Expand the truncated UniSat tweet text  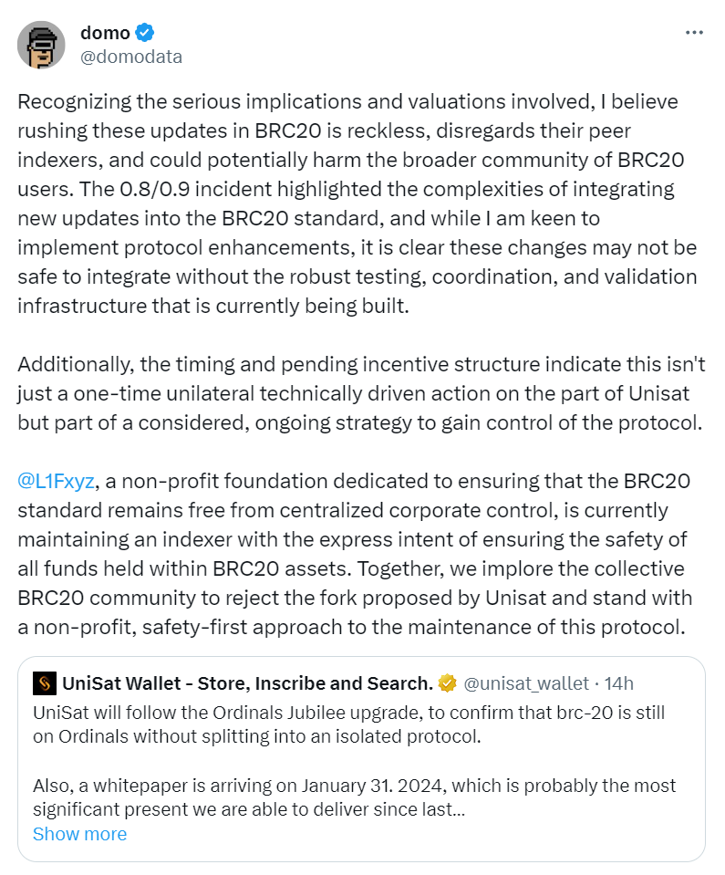(x=79, y=833)
